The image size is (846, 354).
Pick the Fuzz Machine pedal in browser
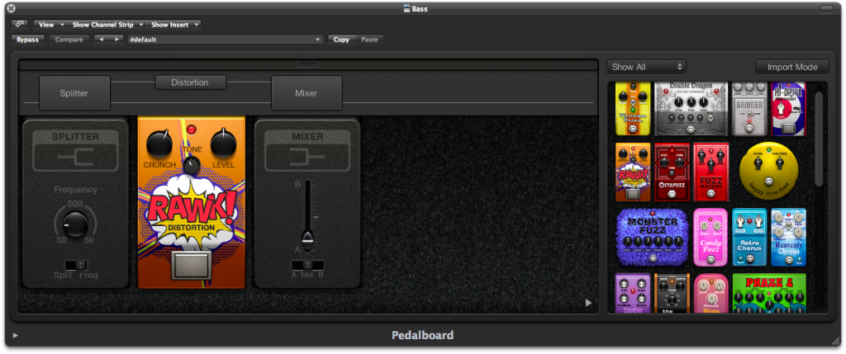pos(711,172)
